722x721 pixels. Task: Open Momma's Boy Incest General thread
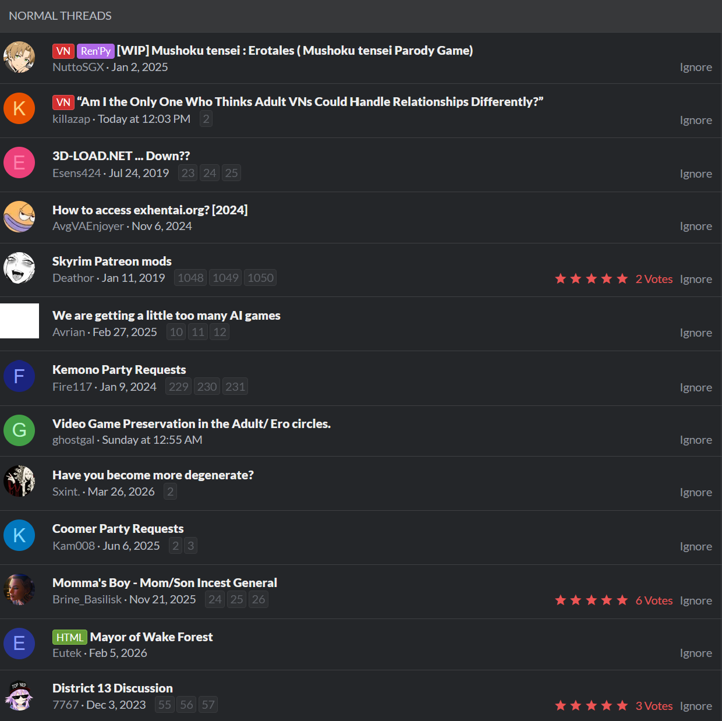(x=165, y=583)
